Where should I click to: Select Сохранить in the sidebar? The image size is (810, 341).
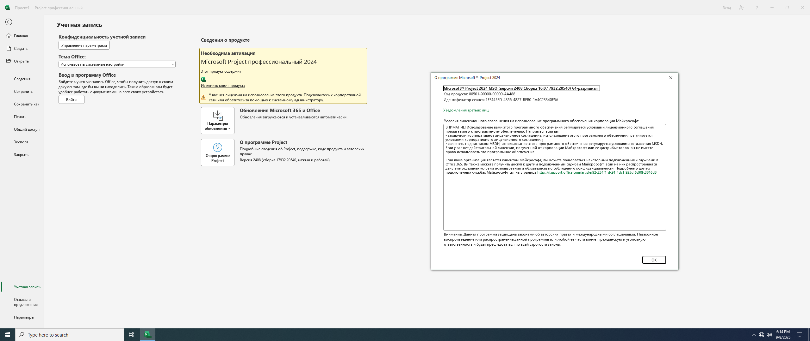(x=23, y=92)
